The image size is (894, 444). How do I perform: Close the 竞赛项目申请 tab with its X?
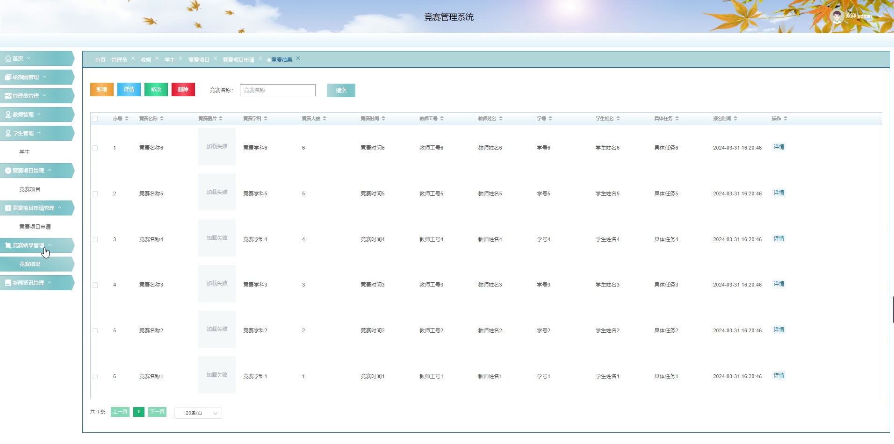260,58
